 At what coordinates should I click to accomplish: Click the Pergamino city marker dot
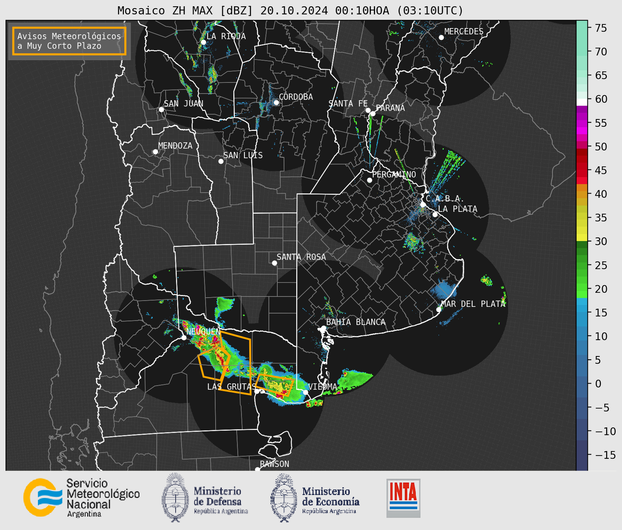(369, 180)
